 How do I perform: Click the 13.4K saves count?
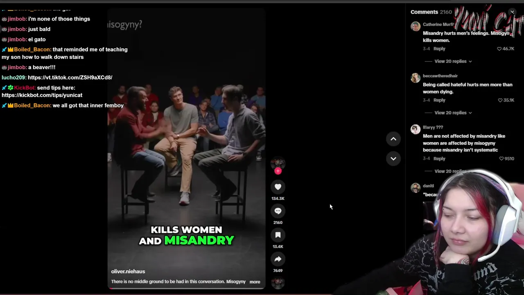(278, 247)
